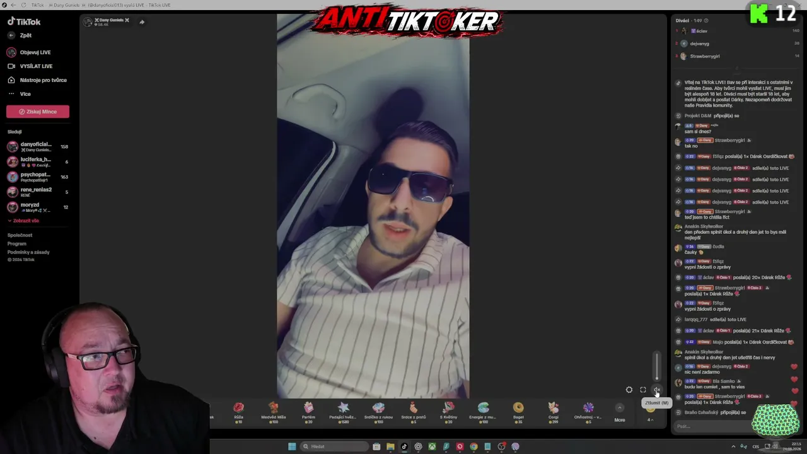Screen dimensions: 807x454
Task: Send the Růža gift
Action: pos(238,412)
